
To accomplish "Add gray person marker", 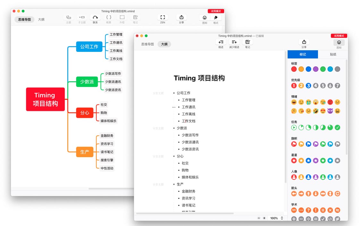I will coord(338,177).
